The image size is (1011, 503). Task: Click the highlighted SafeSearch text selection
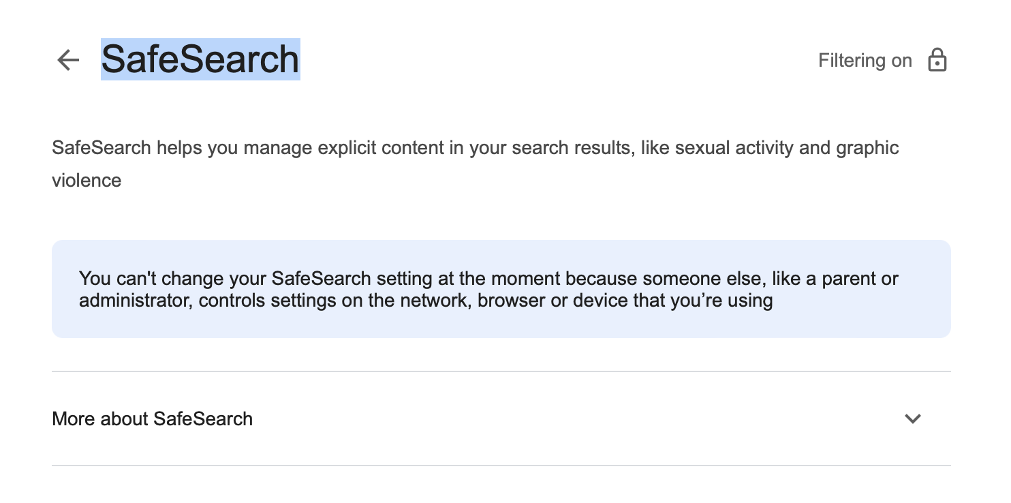tap(200, 59)
